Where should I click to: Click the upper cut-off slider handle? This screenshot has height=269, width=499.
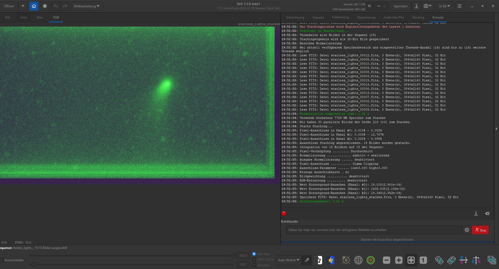point(233,256)
